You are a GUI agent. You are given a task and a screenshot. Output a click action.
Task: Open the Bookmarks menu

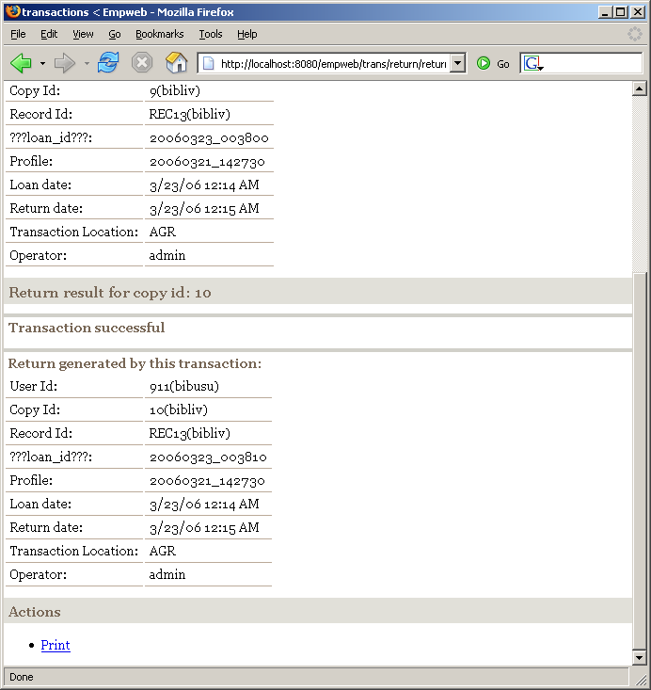(x=160, y=34)
